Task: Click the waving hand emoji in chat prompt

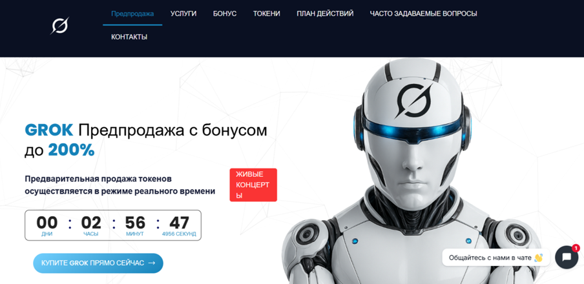Action: [538, 258]
